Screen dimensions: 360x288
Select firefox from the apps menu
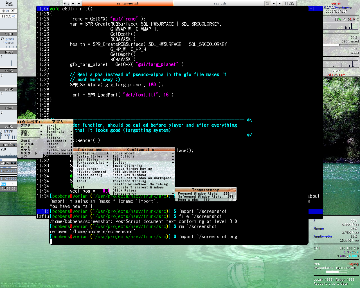coord(53,129)
